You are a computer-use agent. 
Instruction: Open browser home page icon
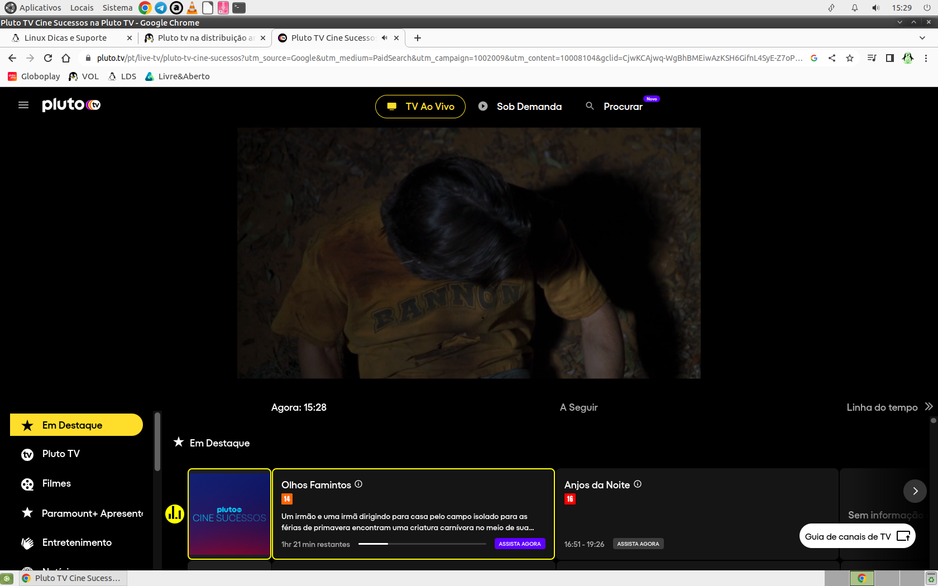pos(66,58)
